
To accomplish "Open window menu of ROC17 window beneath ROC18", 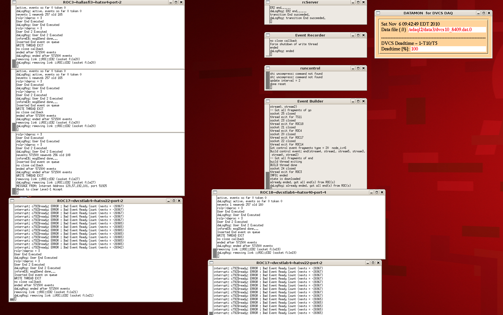I will pyautogui.click(x=211, y=263).
